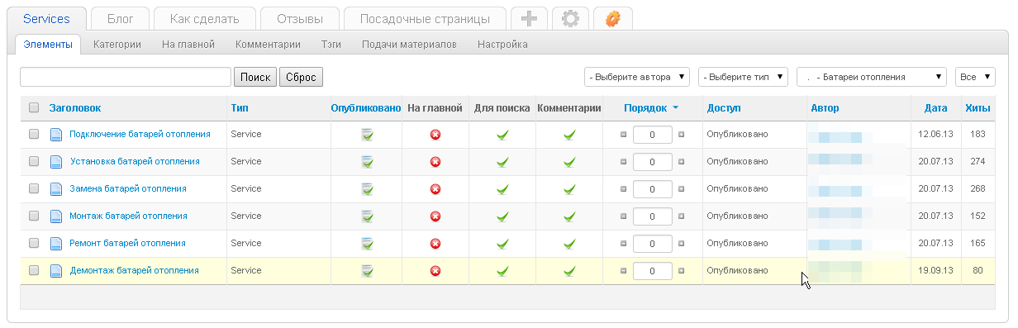The image size is (1018, 328).
Task: Focus the search text field
Action: coord(126,77)
